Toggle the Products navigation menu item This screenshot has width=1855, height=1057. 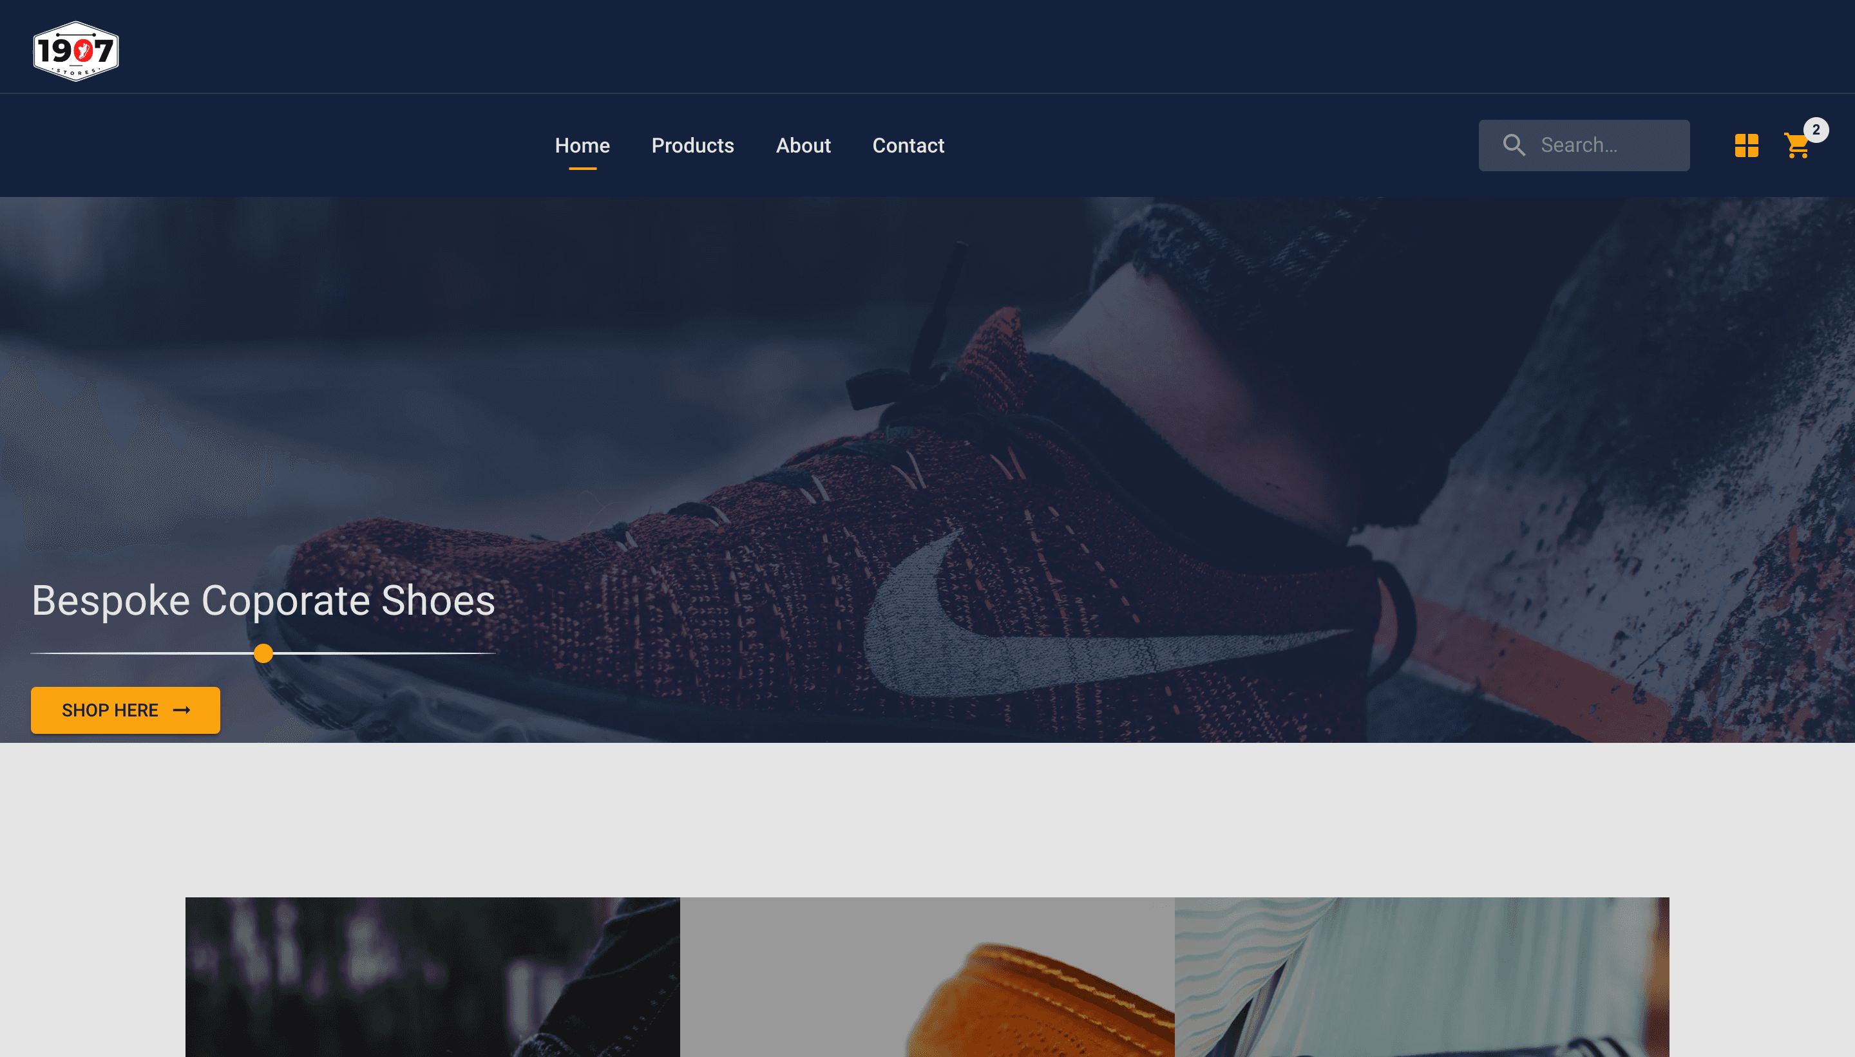[x=692, y=144]
